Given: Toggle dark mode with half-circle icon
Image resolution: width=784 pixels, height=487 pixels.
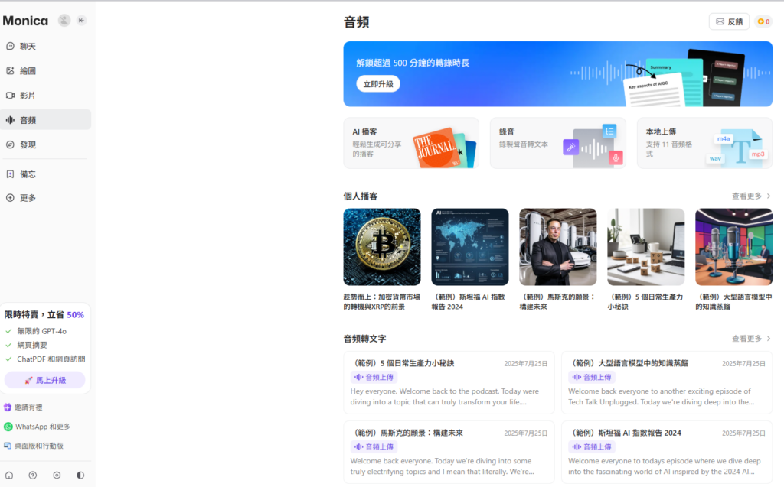Looking at the screenshot, I should pyautogui.click(x=80, y=475).
